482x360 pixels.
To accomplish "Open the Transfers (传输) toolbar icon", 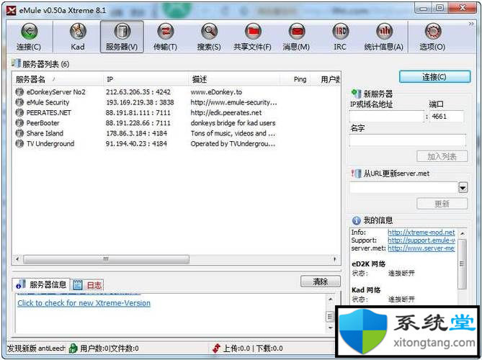I will click(166, 32).
